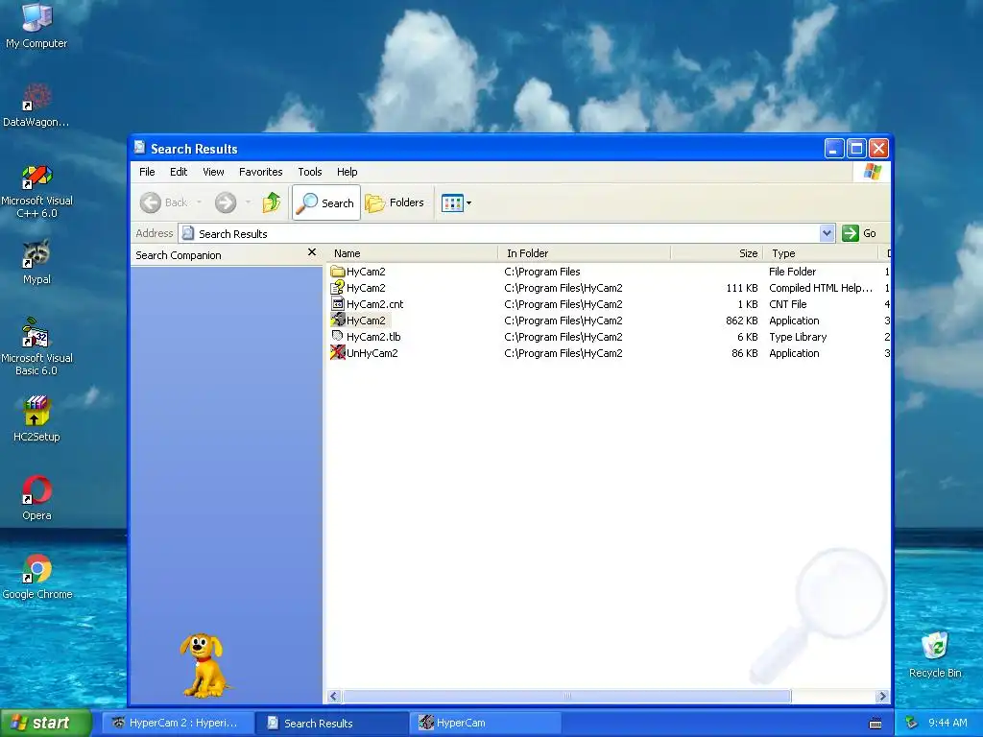
Task: Open the DataWagon desktop shortcut
Action: tap(36, 106)
